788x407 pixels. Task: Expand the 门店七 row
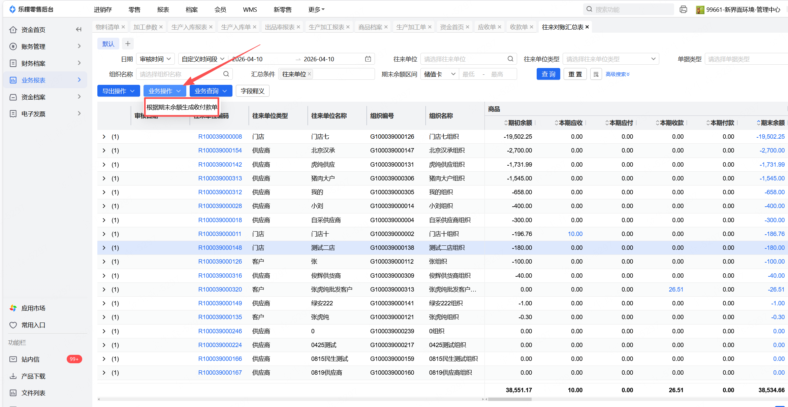coord(104,137)
